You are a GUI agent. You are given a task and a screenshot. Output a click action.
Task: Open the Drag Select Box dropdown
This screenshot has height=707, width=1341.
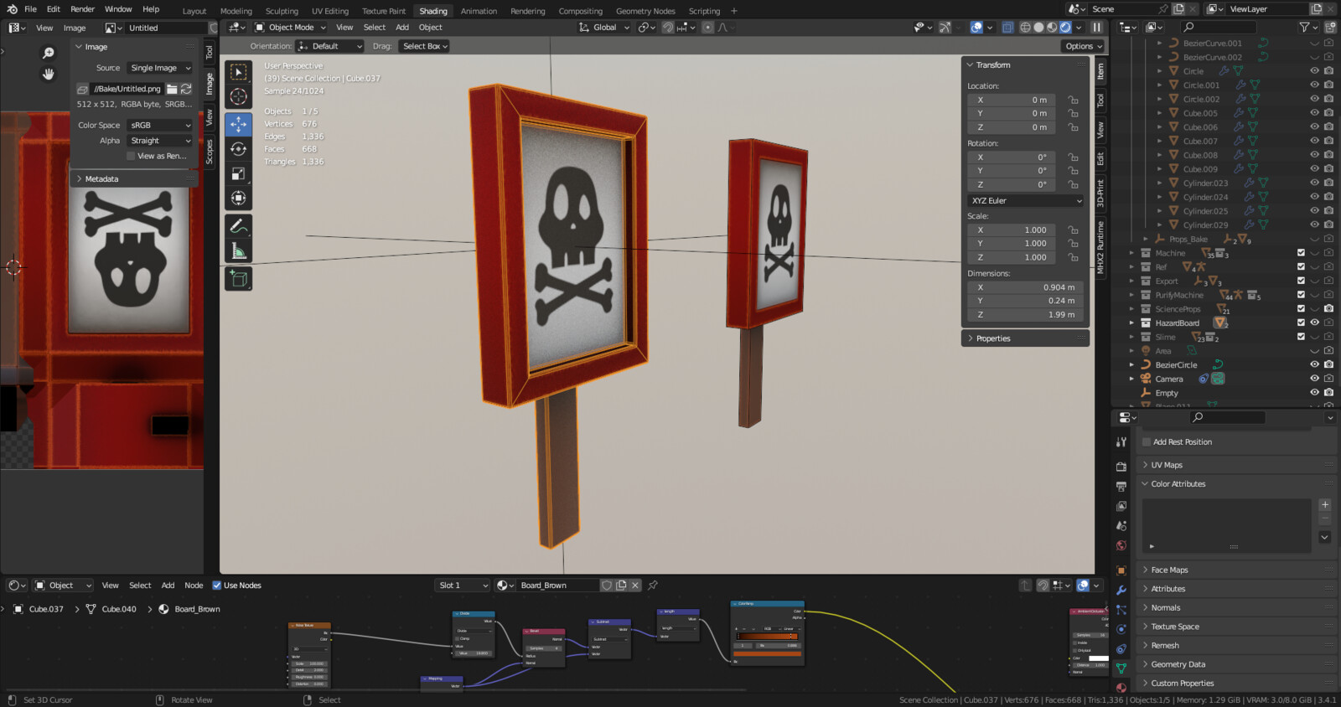click(x=424, y=46)
